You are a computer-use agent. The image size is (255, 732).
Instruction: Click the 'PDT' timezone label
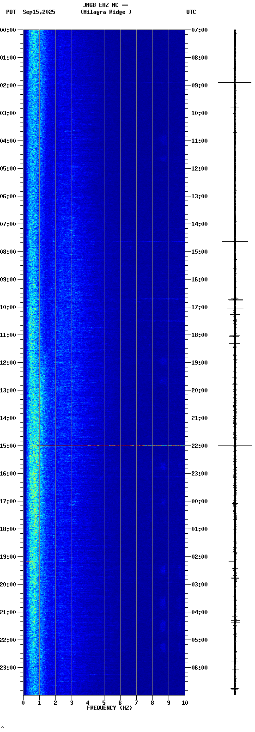(11, 12)
